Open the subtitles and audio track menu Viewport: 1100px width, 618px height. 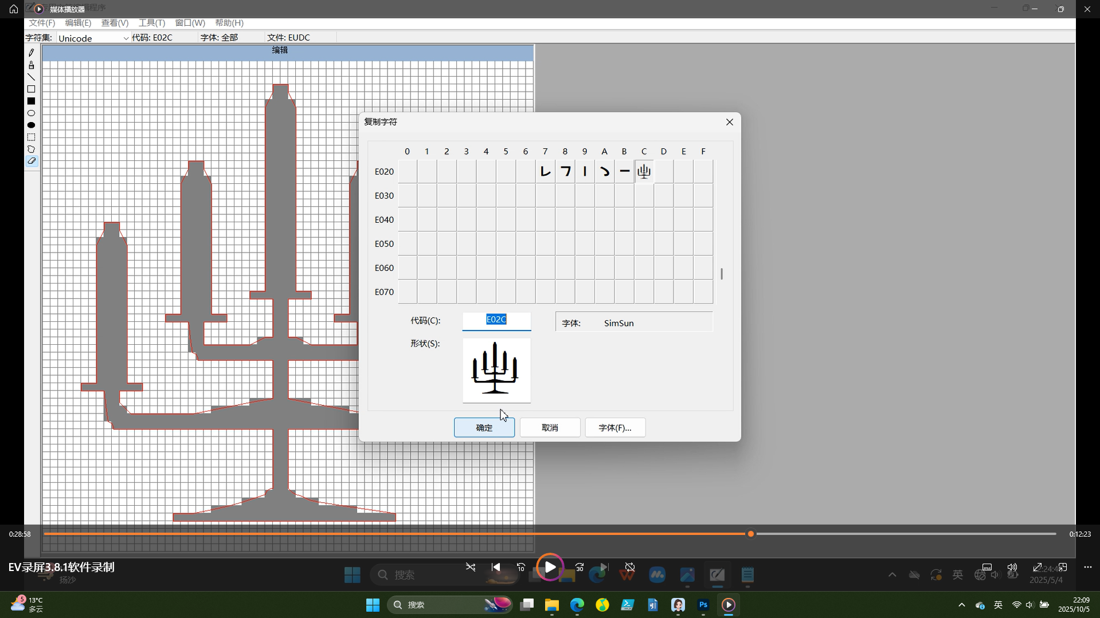pyautogui.click(x=987, y=567)
